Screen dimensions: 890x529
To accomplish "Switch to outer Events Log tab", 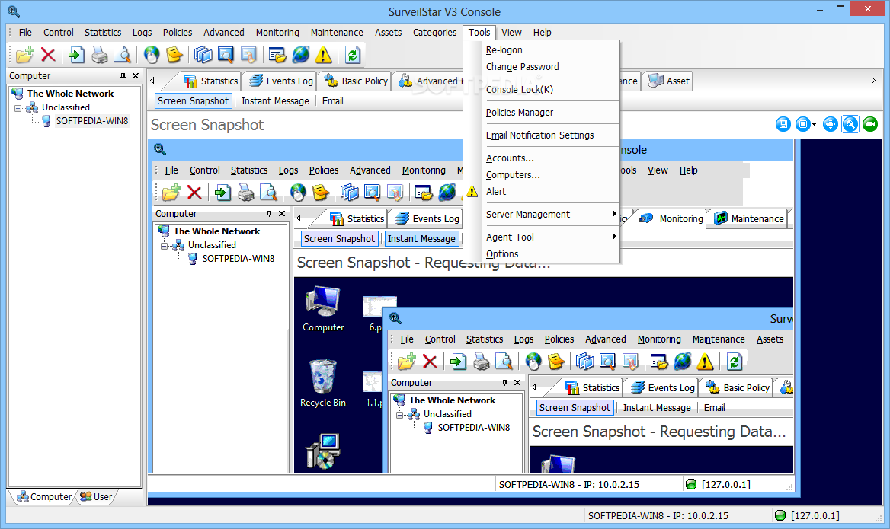I will pos(281,81).
